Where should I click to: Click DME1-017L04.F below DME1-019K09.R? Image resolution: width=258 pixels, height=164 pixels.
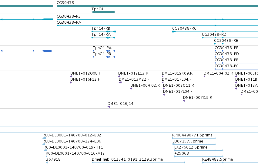click(163, 82)
